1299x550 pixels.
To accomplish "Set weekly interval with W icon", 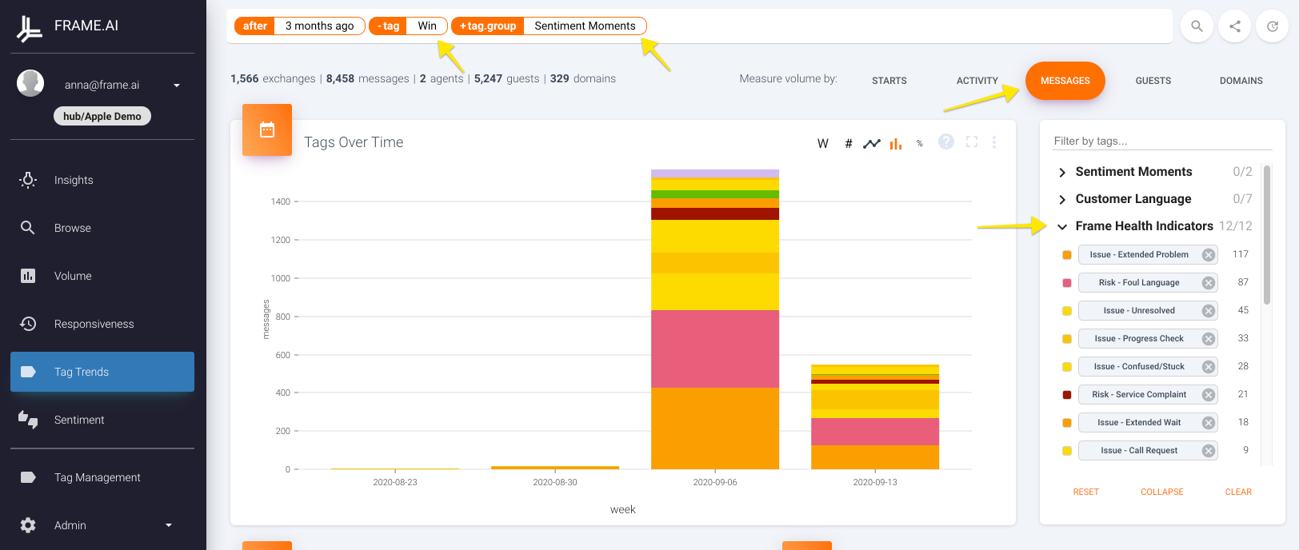I will 823,144.
